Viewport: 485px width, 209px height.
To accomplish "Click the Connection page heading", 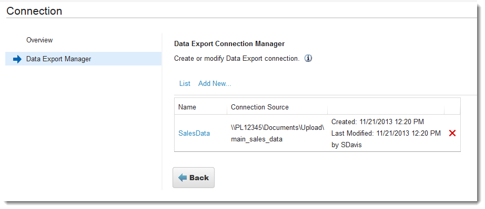I will 34,11.
